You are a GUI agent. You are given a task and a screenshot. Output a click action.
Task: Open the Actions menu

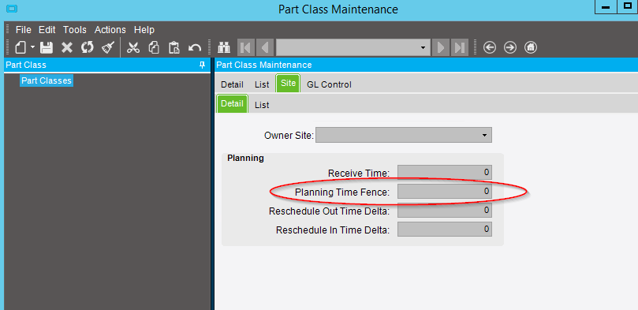click(x=110, y=30)
